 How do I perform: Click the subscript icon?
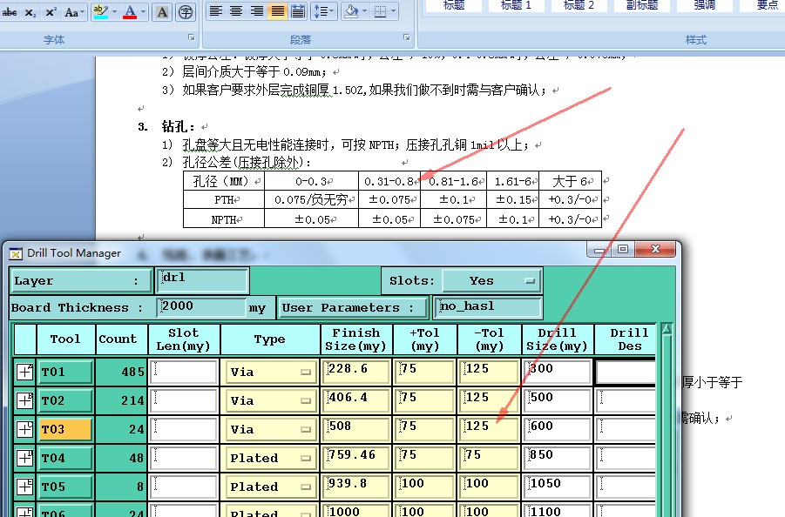tap(30, 12)
